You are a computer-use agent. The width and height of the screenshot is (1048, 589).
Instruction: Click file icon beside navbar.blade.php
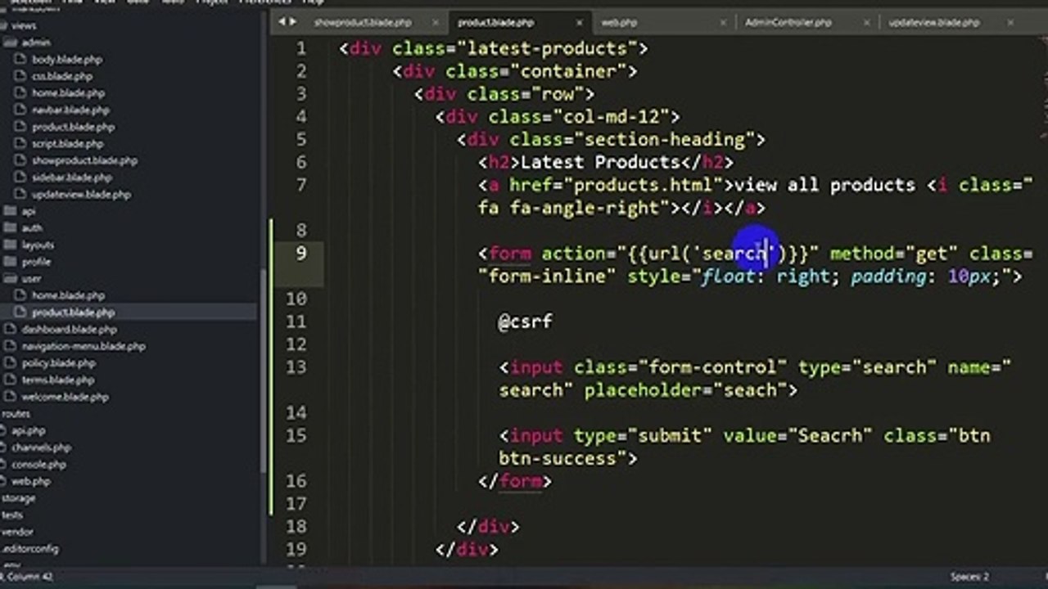coord(21,110)
